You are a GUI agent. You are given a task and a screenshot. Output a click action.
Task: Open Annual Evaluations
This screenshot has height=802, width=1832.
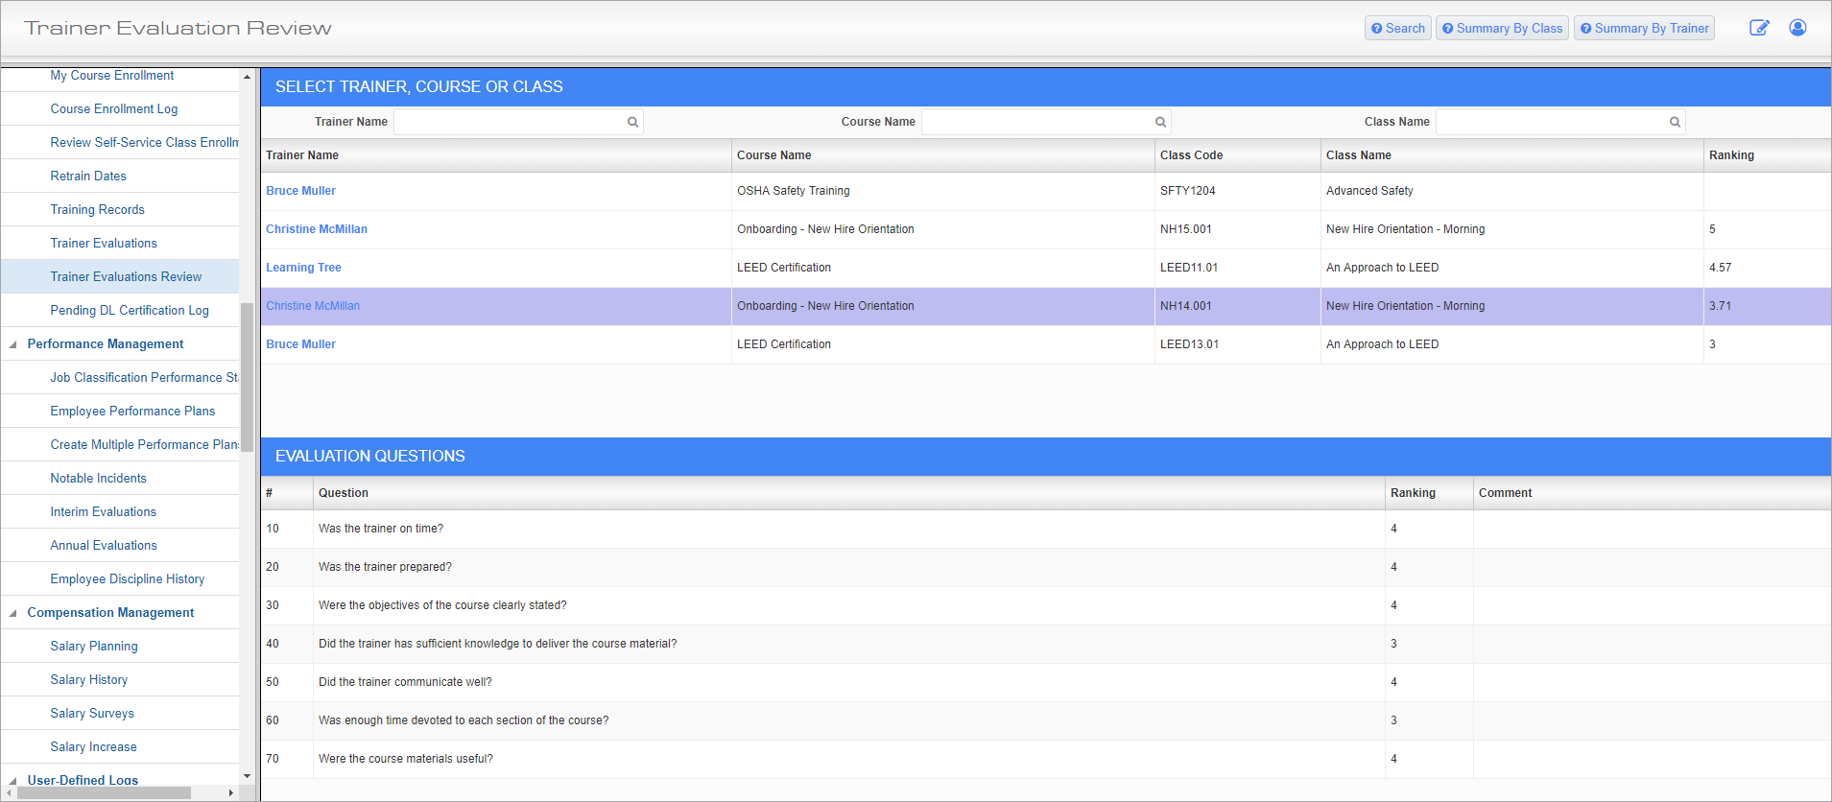104,546
